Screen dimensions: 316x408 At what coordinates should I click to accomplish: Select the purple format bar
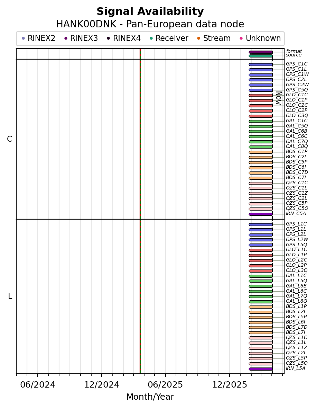261,52
